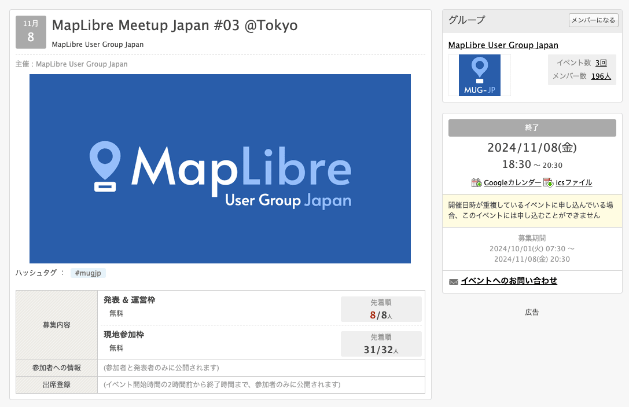
Task: Click the envelope icon beside event inquiry
Action: [x=453, y=282]
